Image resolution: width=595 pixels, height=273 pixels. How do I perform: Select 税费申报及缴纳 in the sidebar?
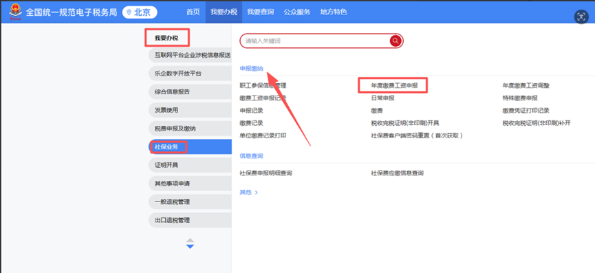tap(190, 129)
